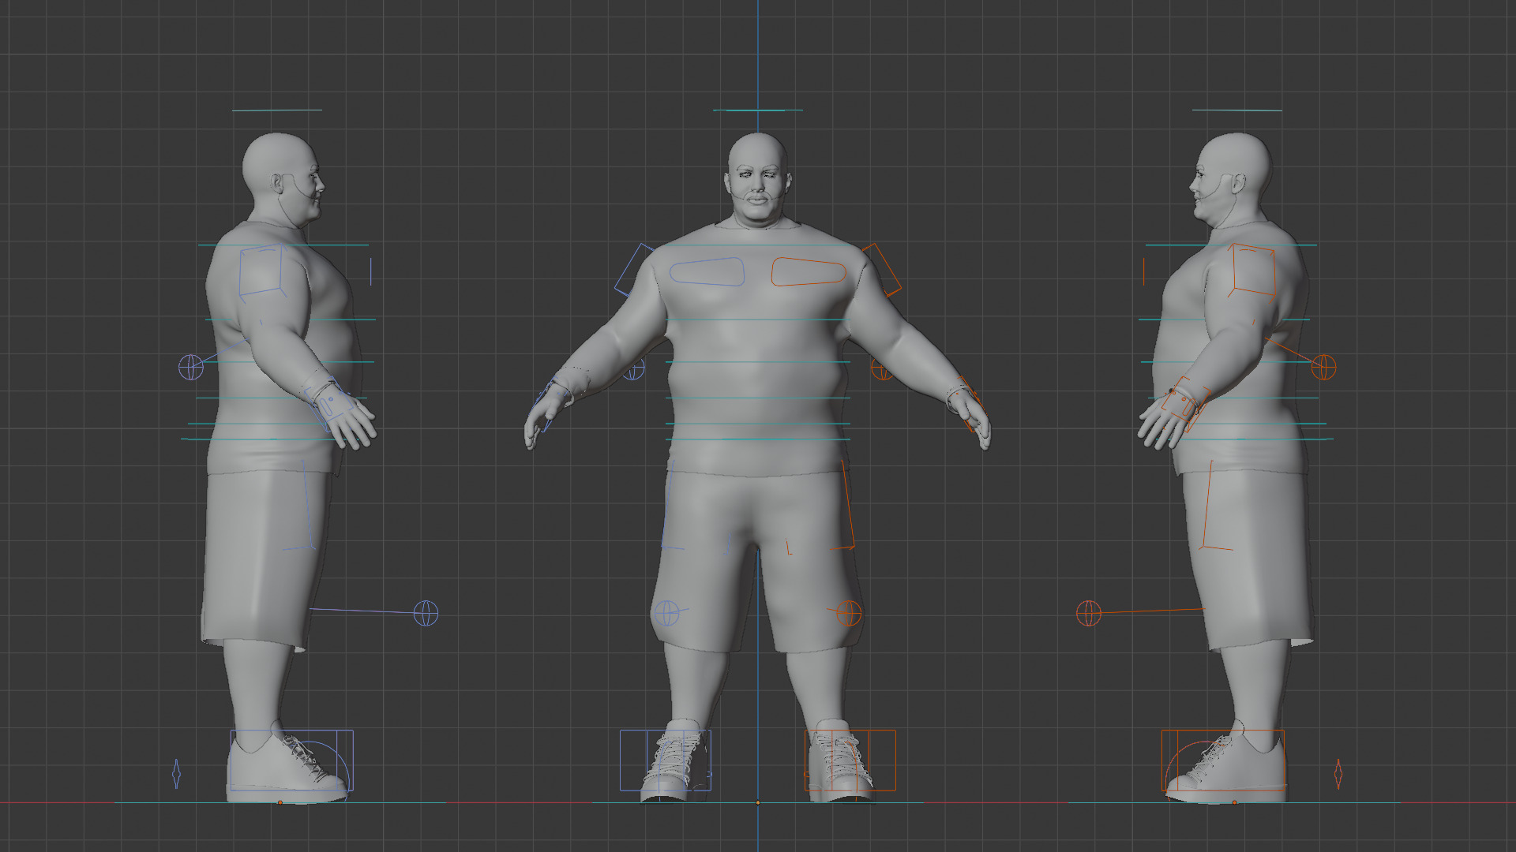Viewport: 1516px width, 852px height.
Task: Select blue wrist hand control in left side view
Action: coord(329,403)
